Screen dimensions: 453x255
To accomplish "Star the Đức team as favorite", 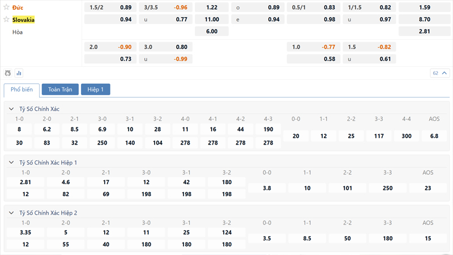I will 7,7.
